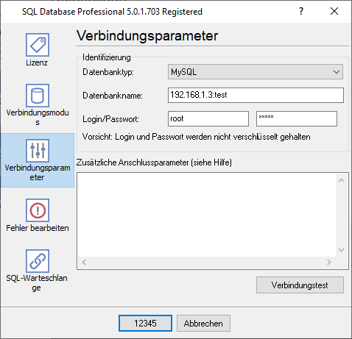Select the Fehler bearbeiten label
The height and width of the screenshot is (339, 352).
38,228
